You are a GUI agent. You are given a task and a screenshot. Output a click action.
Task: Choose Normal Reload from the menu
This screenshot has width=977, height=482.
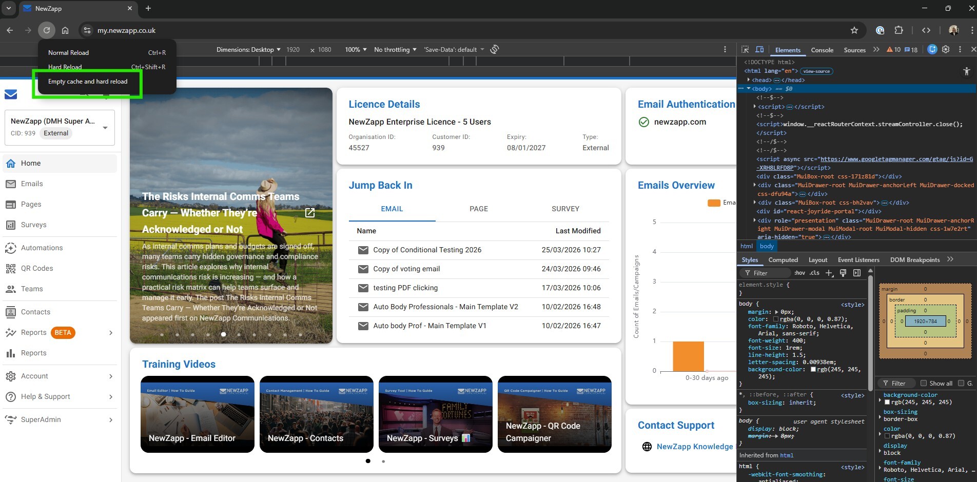click(107, 53)
